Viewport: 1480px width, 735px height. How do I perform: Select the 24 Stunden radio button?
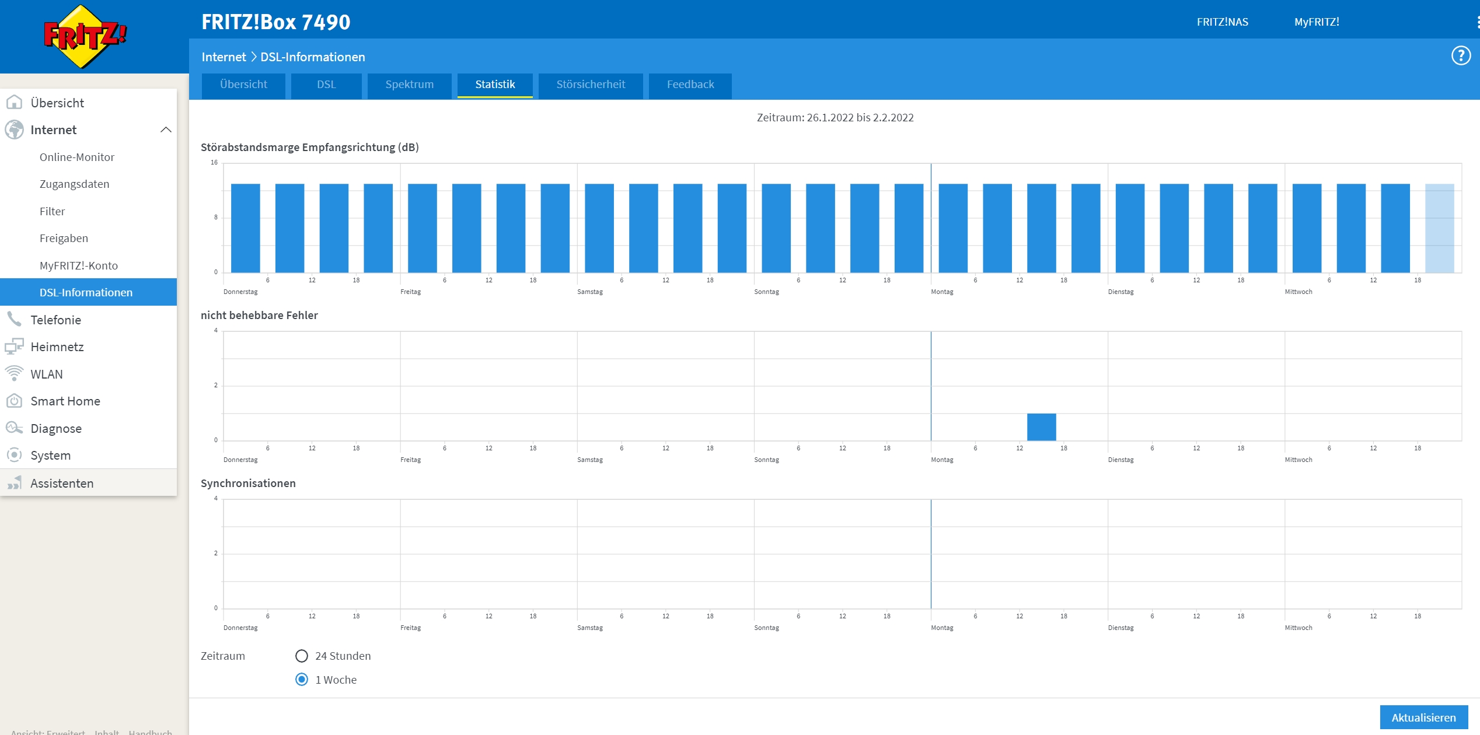302,656
